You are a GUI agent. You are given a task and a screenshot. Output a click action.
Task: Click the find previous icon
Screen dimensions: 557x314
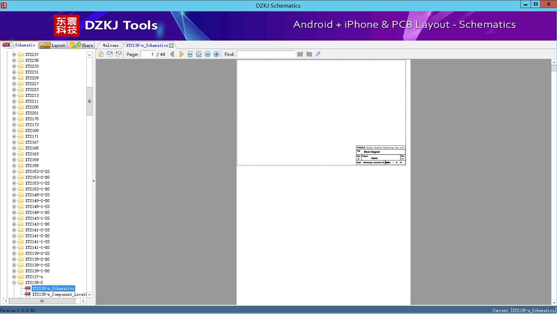(x=300, y=54)
